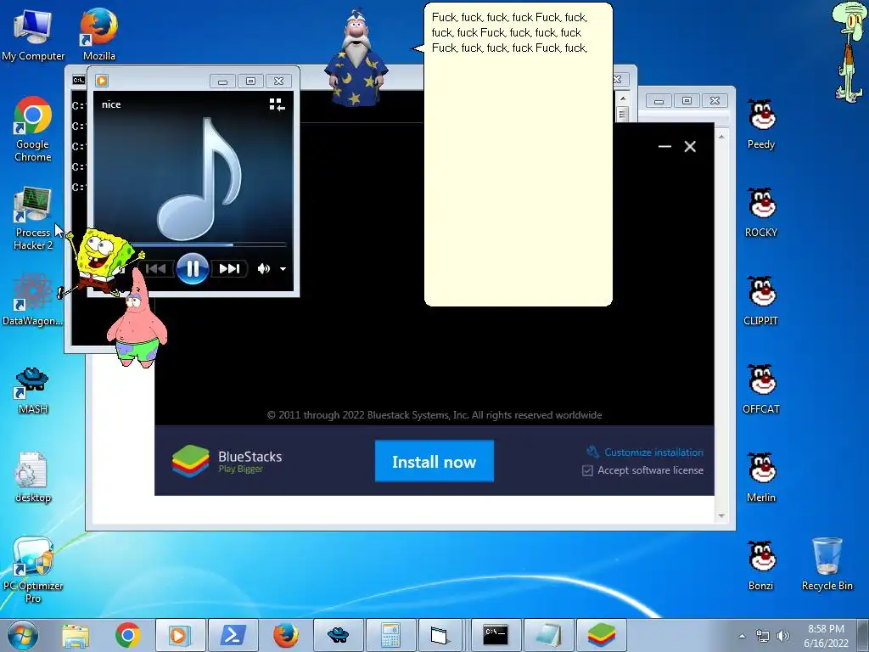Screen dimensions: 869x652
Task: Open the Firefox taskbar icon
Action: pos(285,635)
